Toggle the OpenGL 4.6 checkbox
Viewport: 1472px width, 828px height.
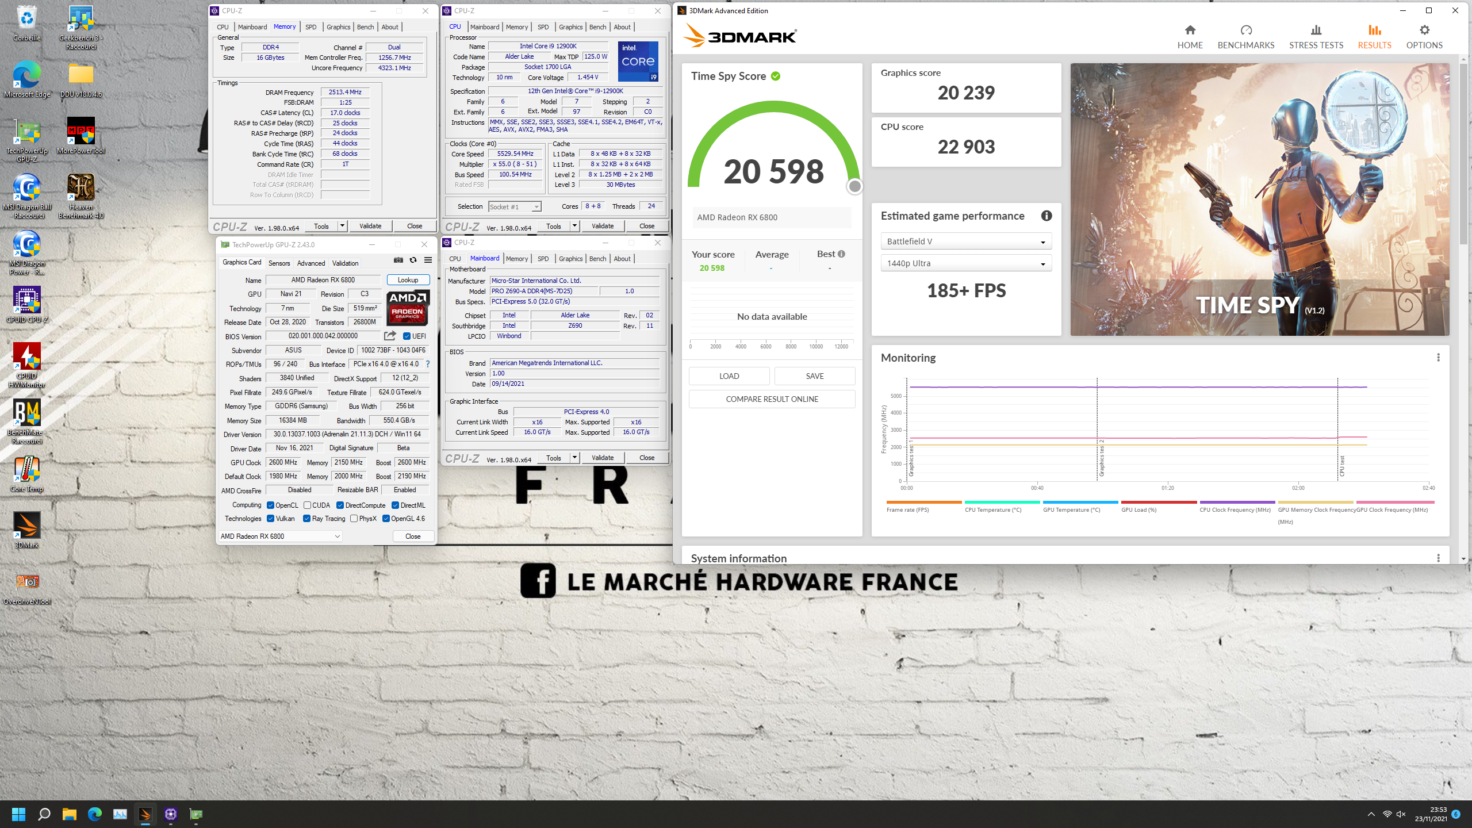(x=386, y=519)
